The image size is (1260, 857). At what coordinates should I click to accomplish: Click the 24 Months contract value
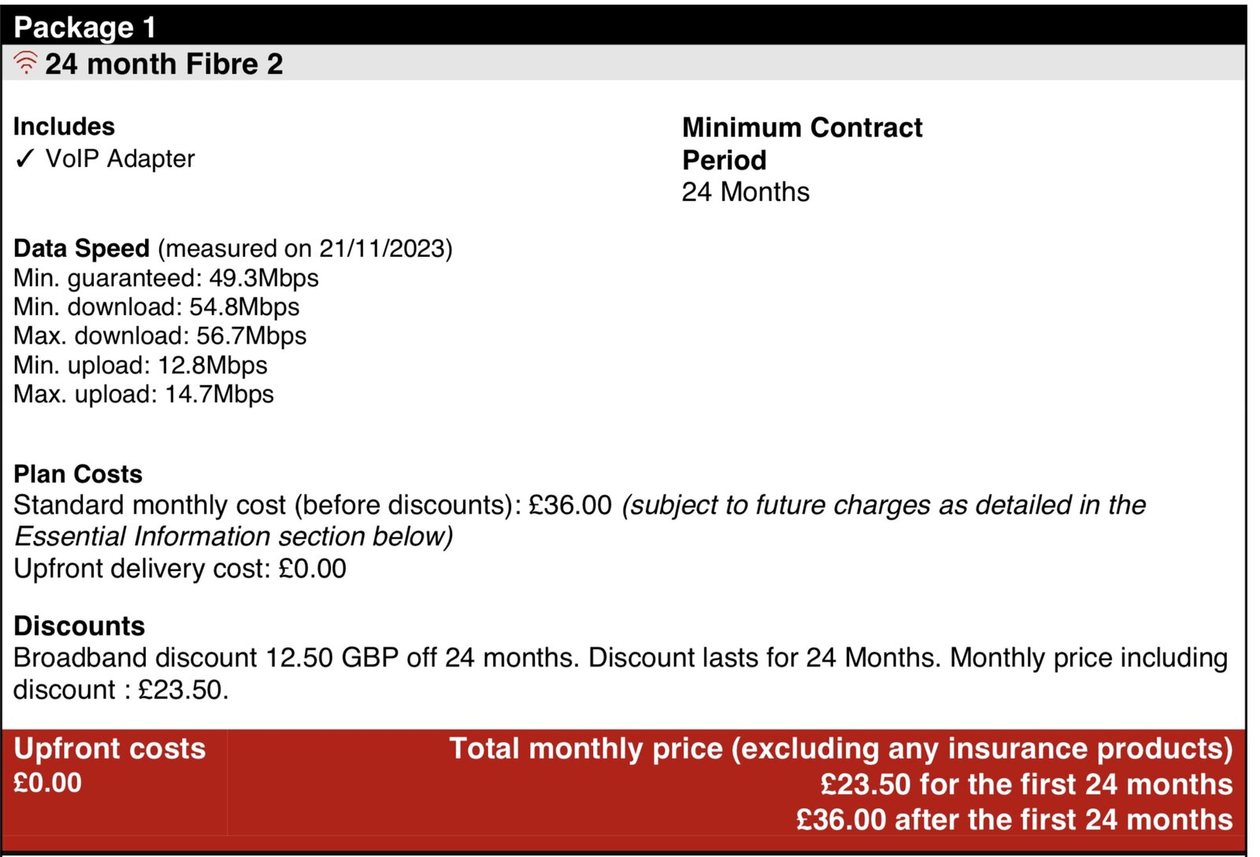[745, 192]
